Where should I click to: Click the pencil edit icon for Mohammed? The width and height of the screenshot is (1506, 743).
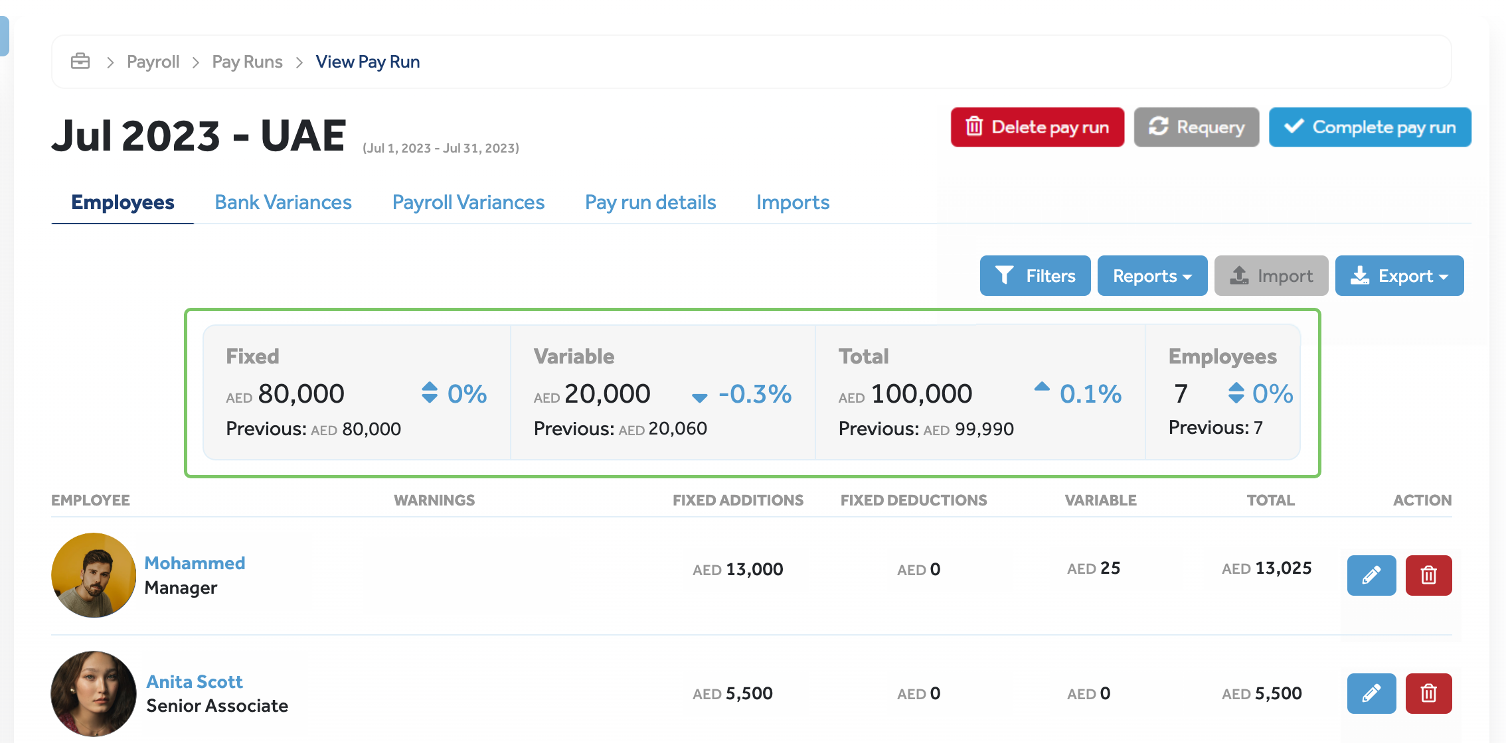(x=1371, y=575)
